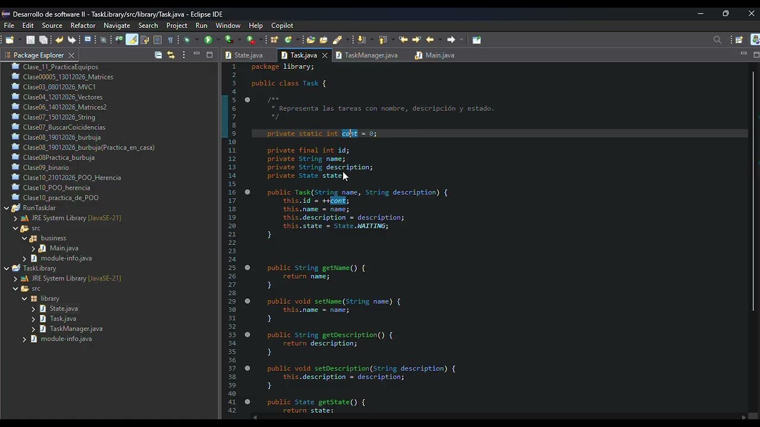Screen dimensions: 760x427
Task: Fold getName method at line 25
Action: pyautogui.click(x=248, y=268)
